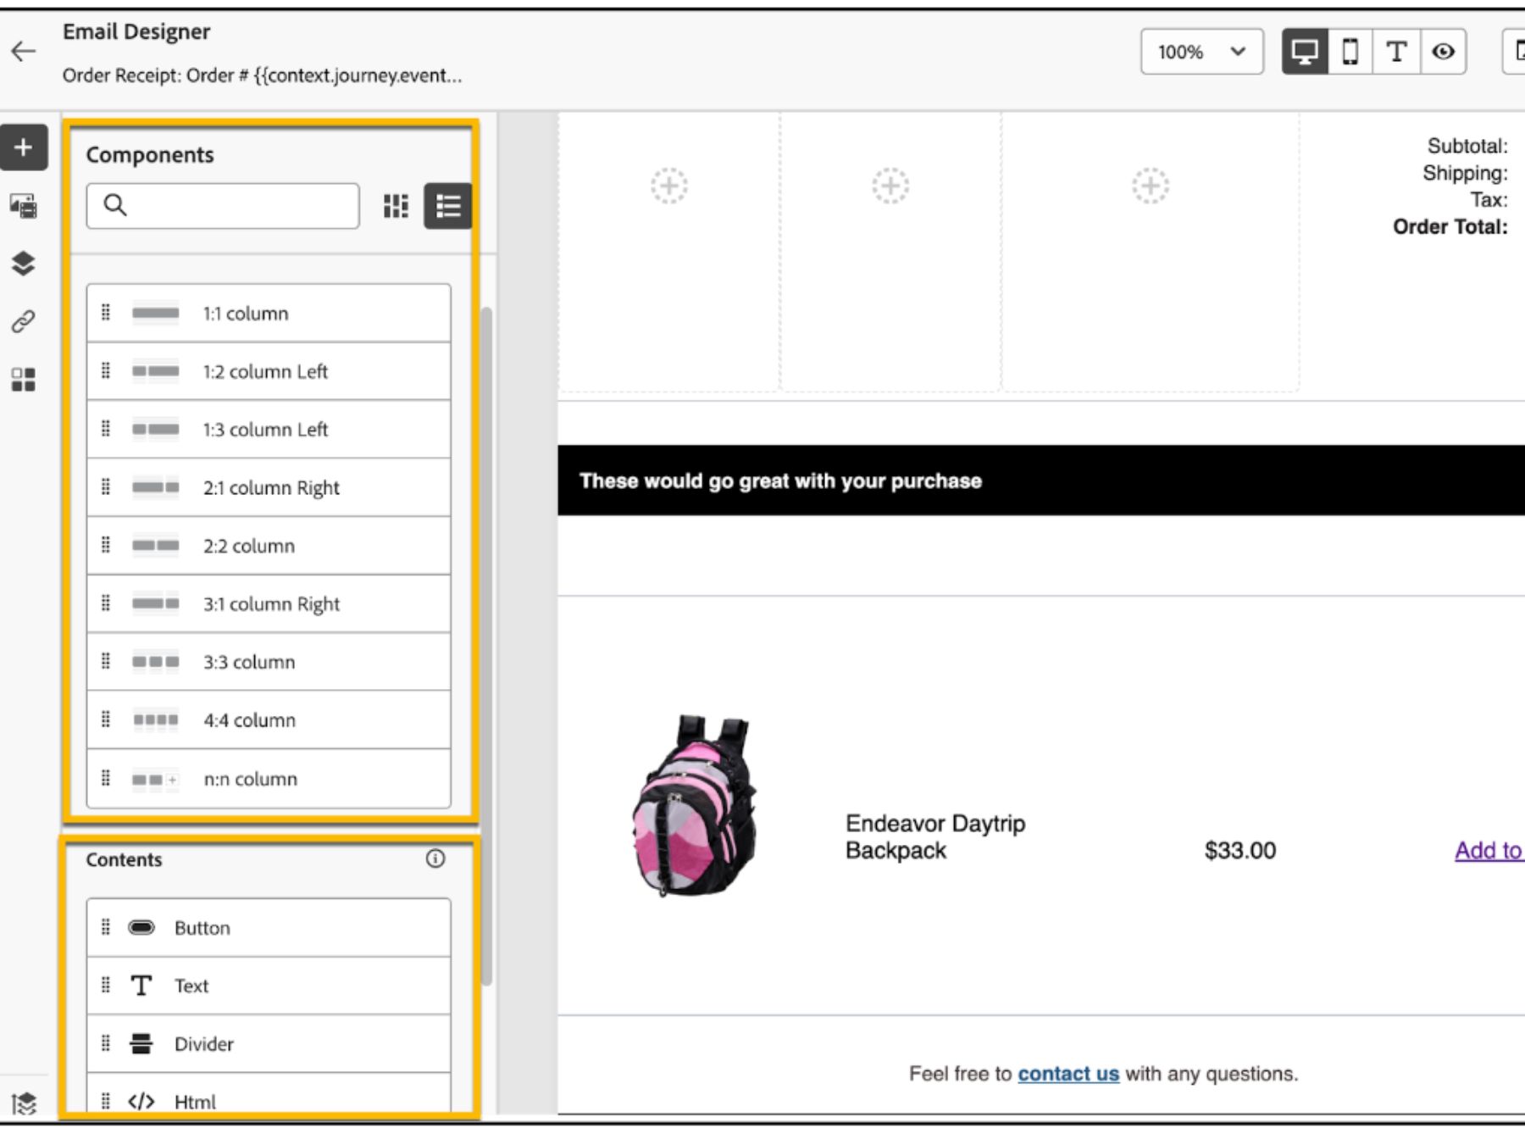1525x1139 pixels.
Task: Open the 100% zoom dropdown
Action: [x=1201, y=51]
